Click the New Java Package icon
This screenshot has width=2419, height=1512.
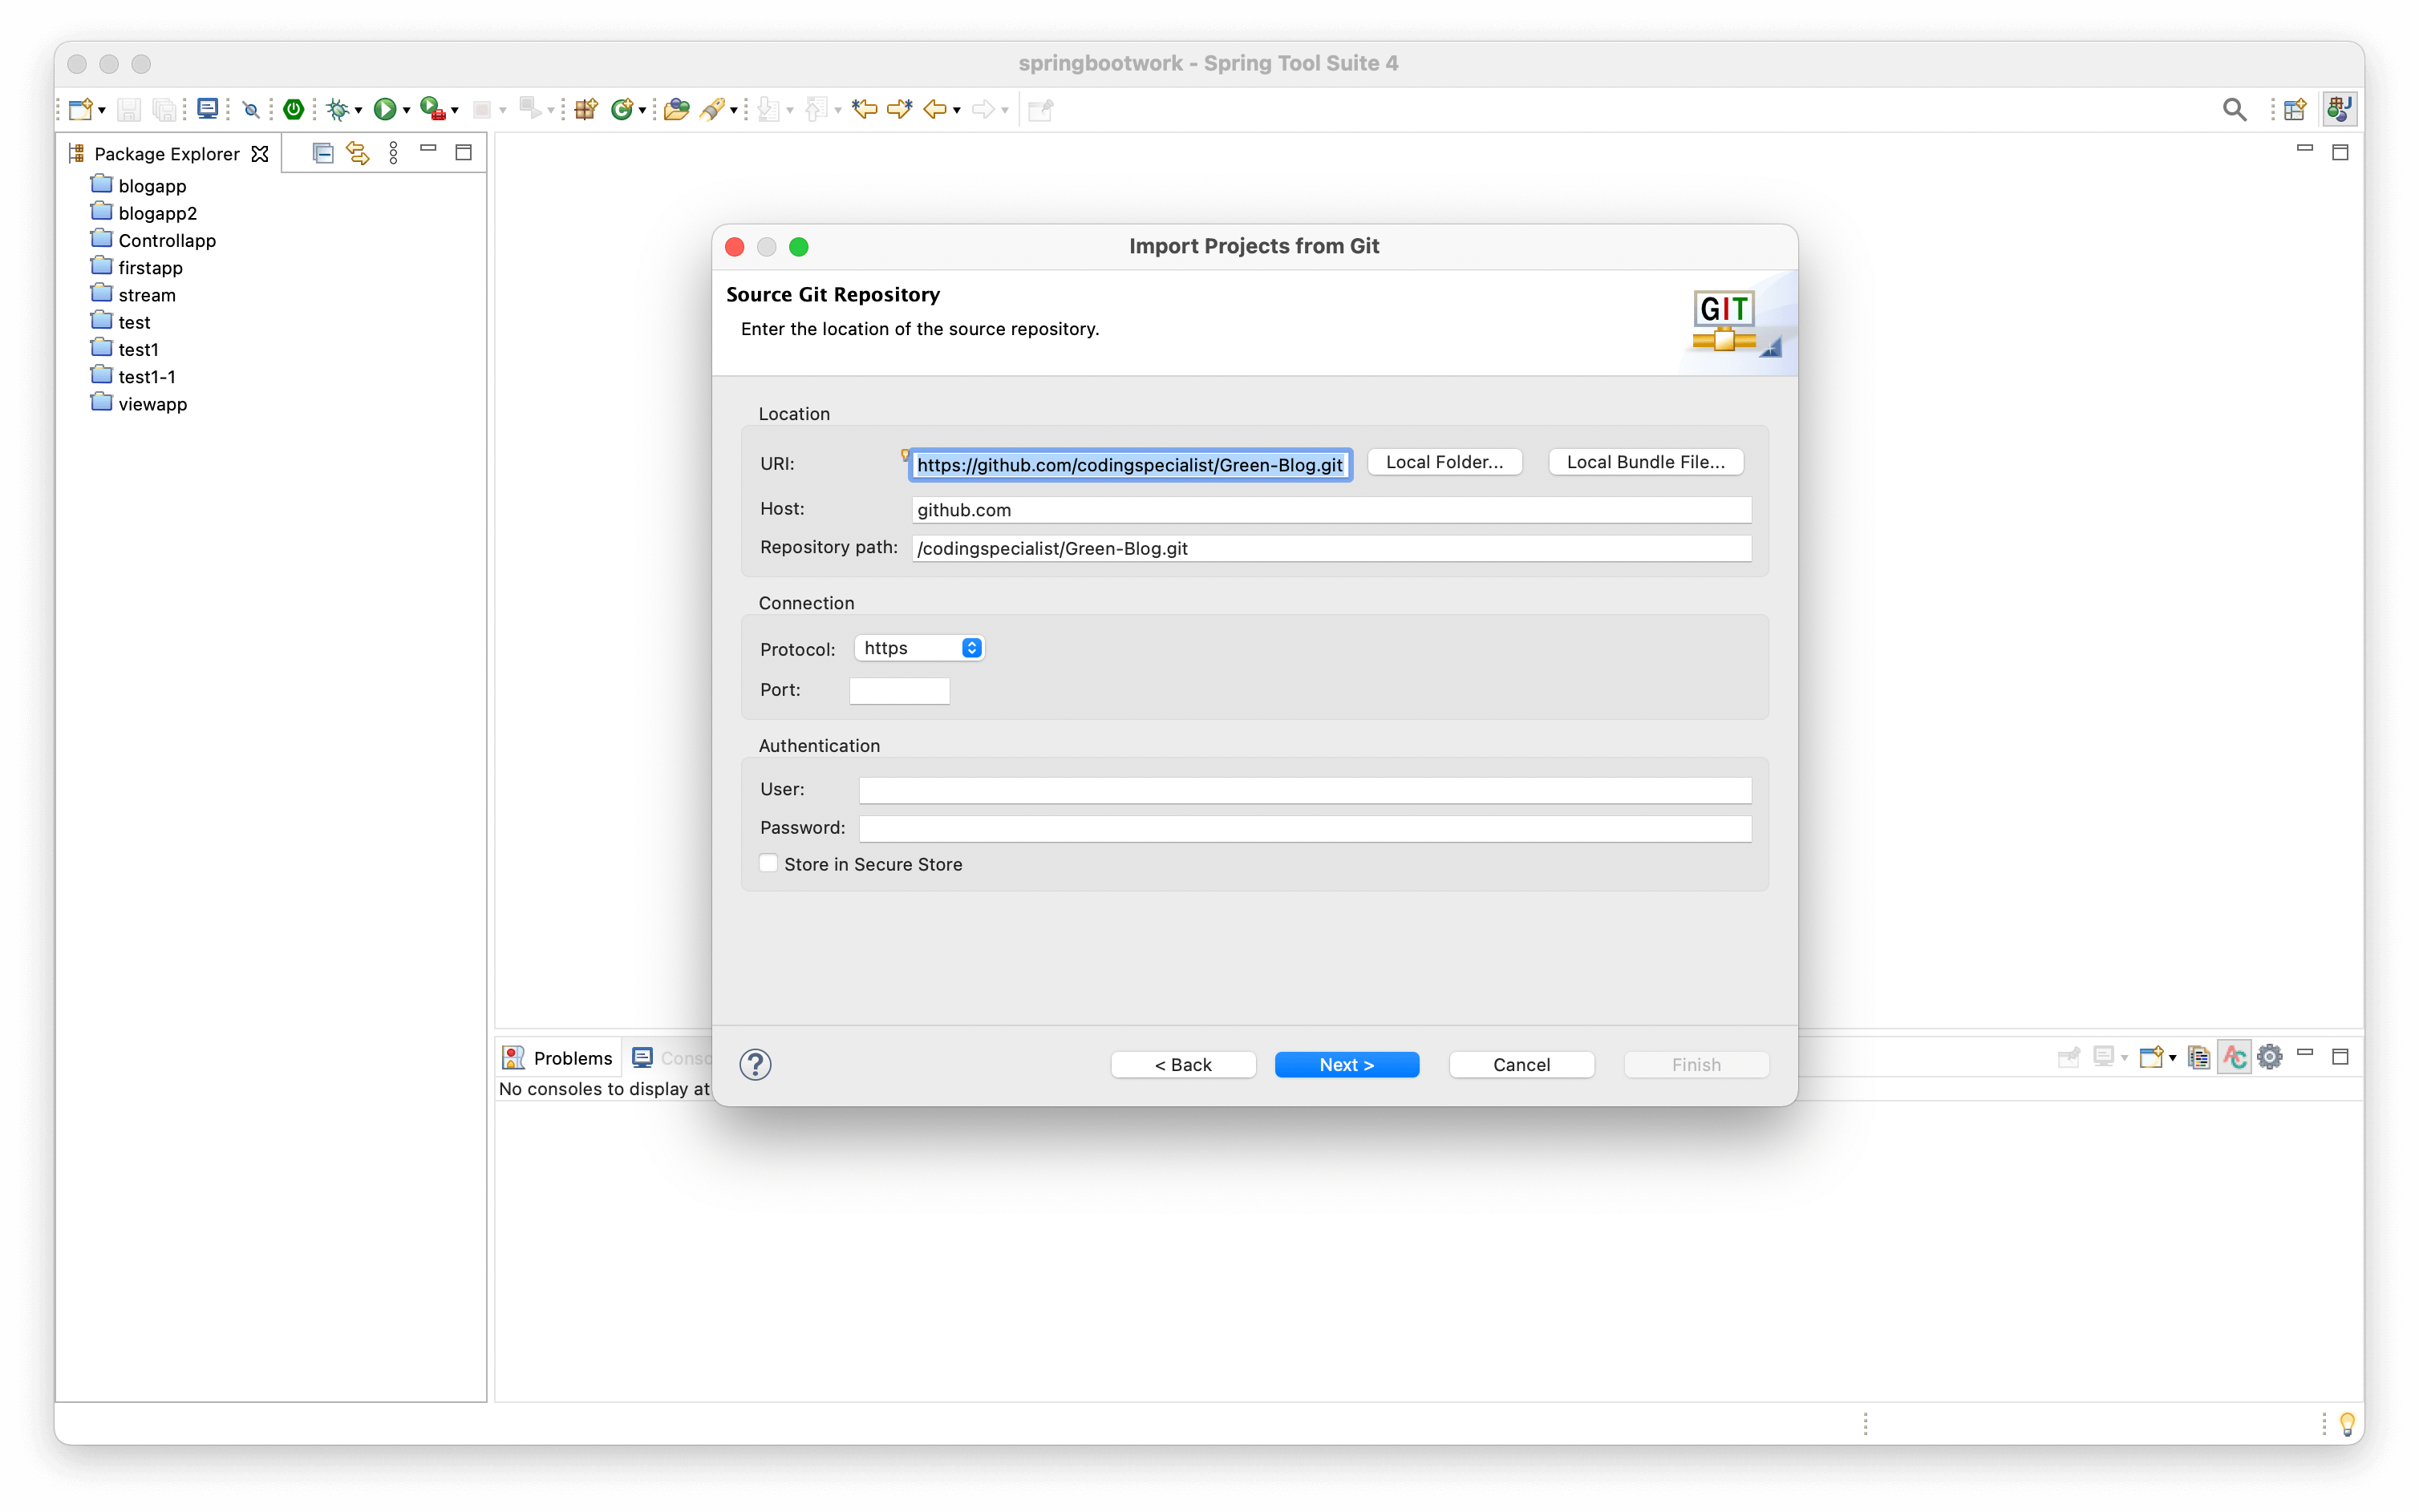(586, 109)
